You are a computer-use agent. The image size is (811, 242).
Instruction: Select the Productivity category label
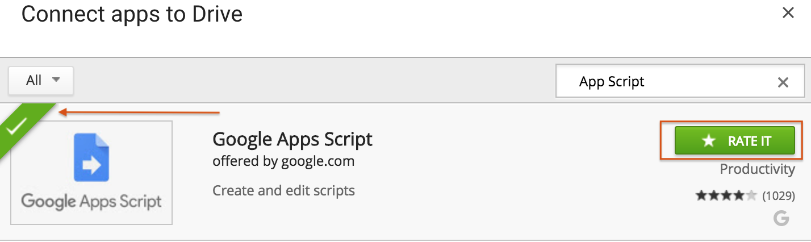[757, 169]
